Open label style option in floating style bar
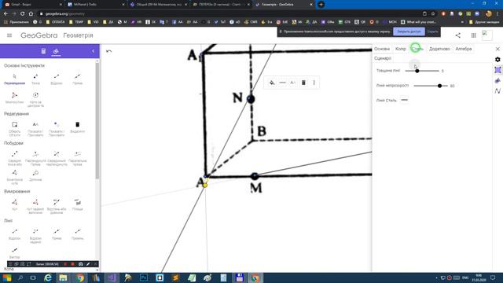The image size is (503, 283). [x=292, y=83]
